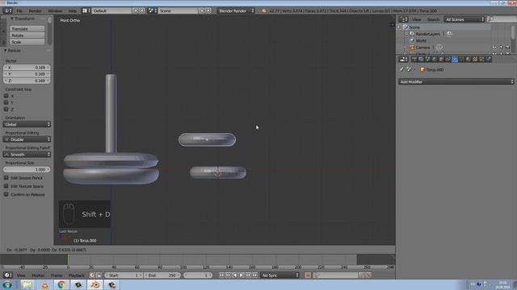517x290 pixels.
Task: Switch to the Render Layers properties icon
Action: point(421,59)
